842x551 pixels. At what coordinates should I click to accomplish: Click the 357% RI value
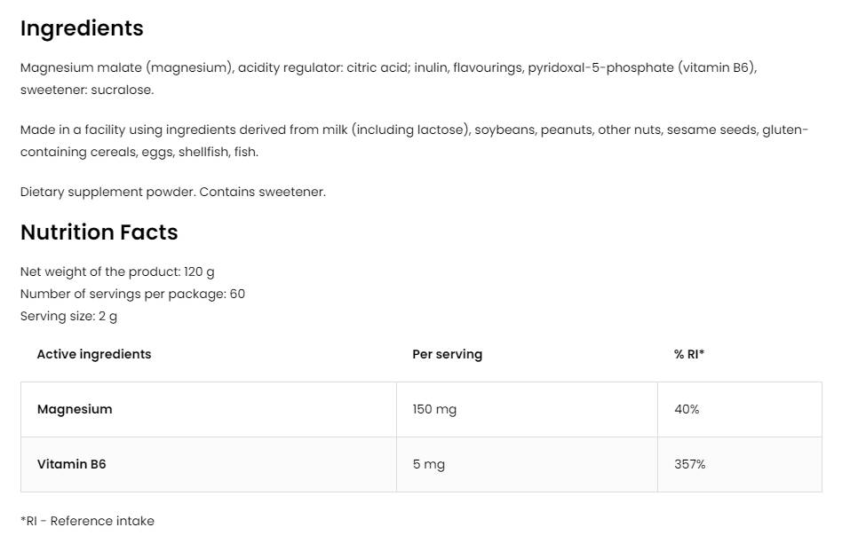(x=689, y=464)
